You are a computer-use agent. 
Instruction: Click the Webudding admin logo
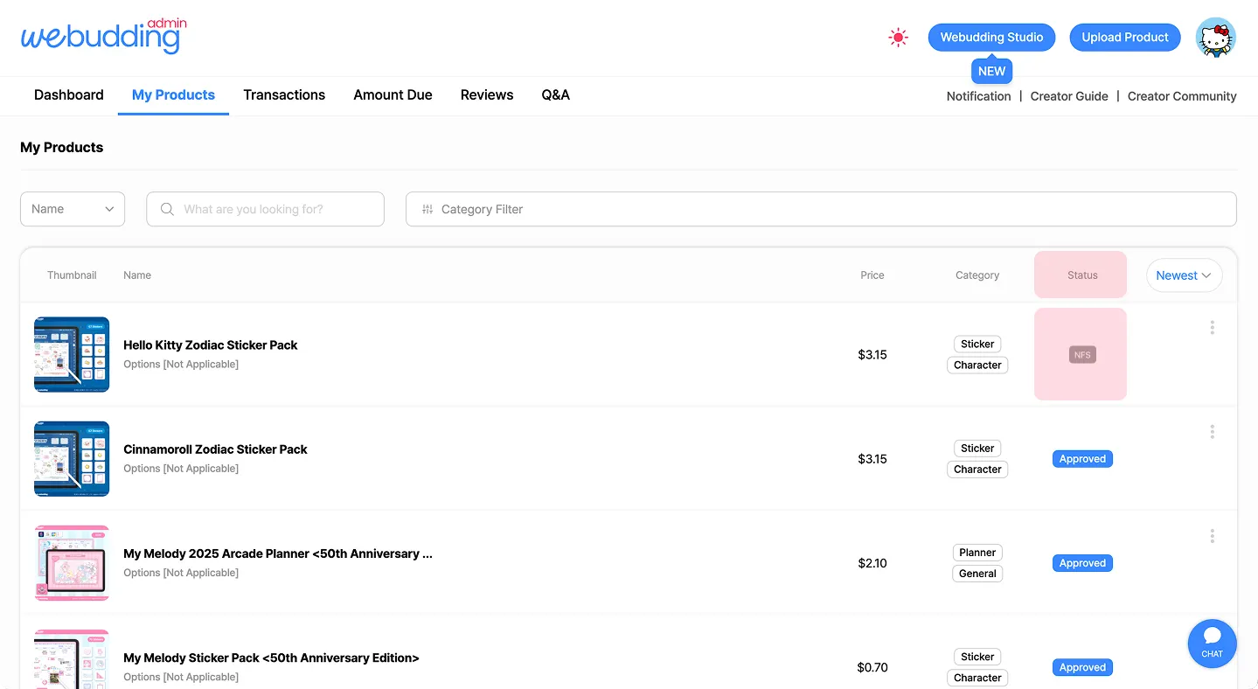(x=103, y=36)
